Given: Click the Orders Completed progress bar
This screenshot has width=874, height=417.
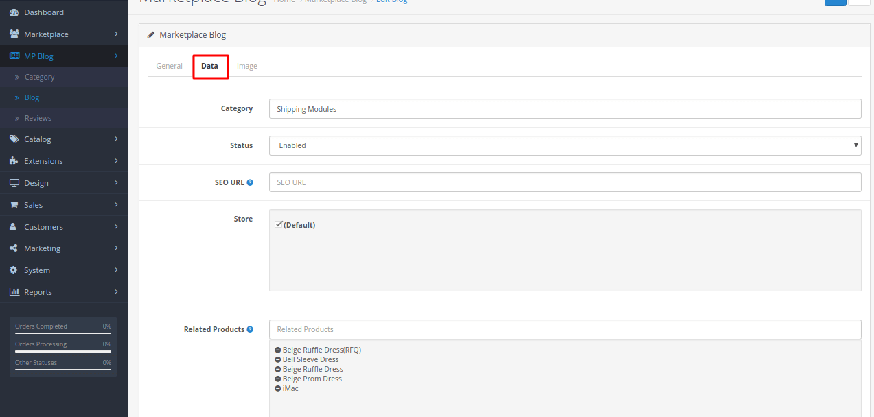Looking at the screenshot, I should pos(63,334).
